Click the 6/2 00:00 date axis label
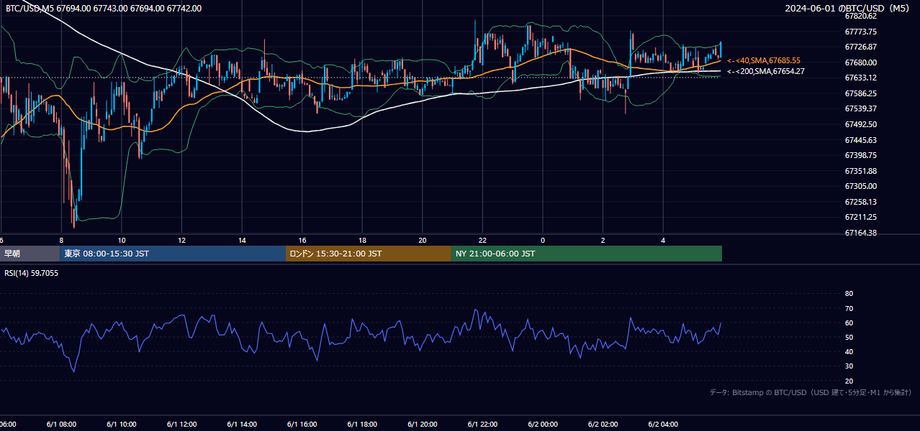920x431 pixels. coord(543,425)
